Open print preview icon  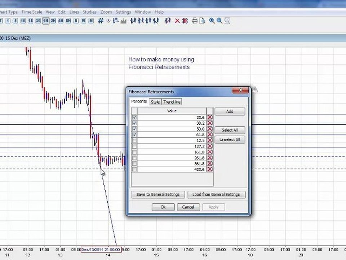202,21
